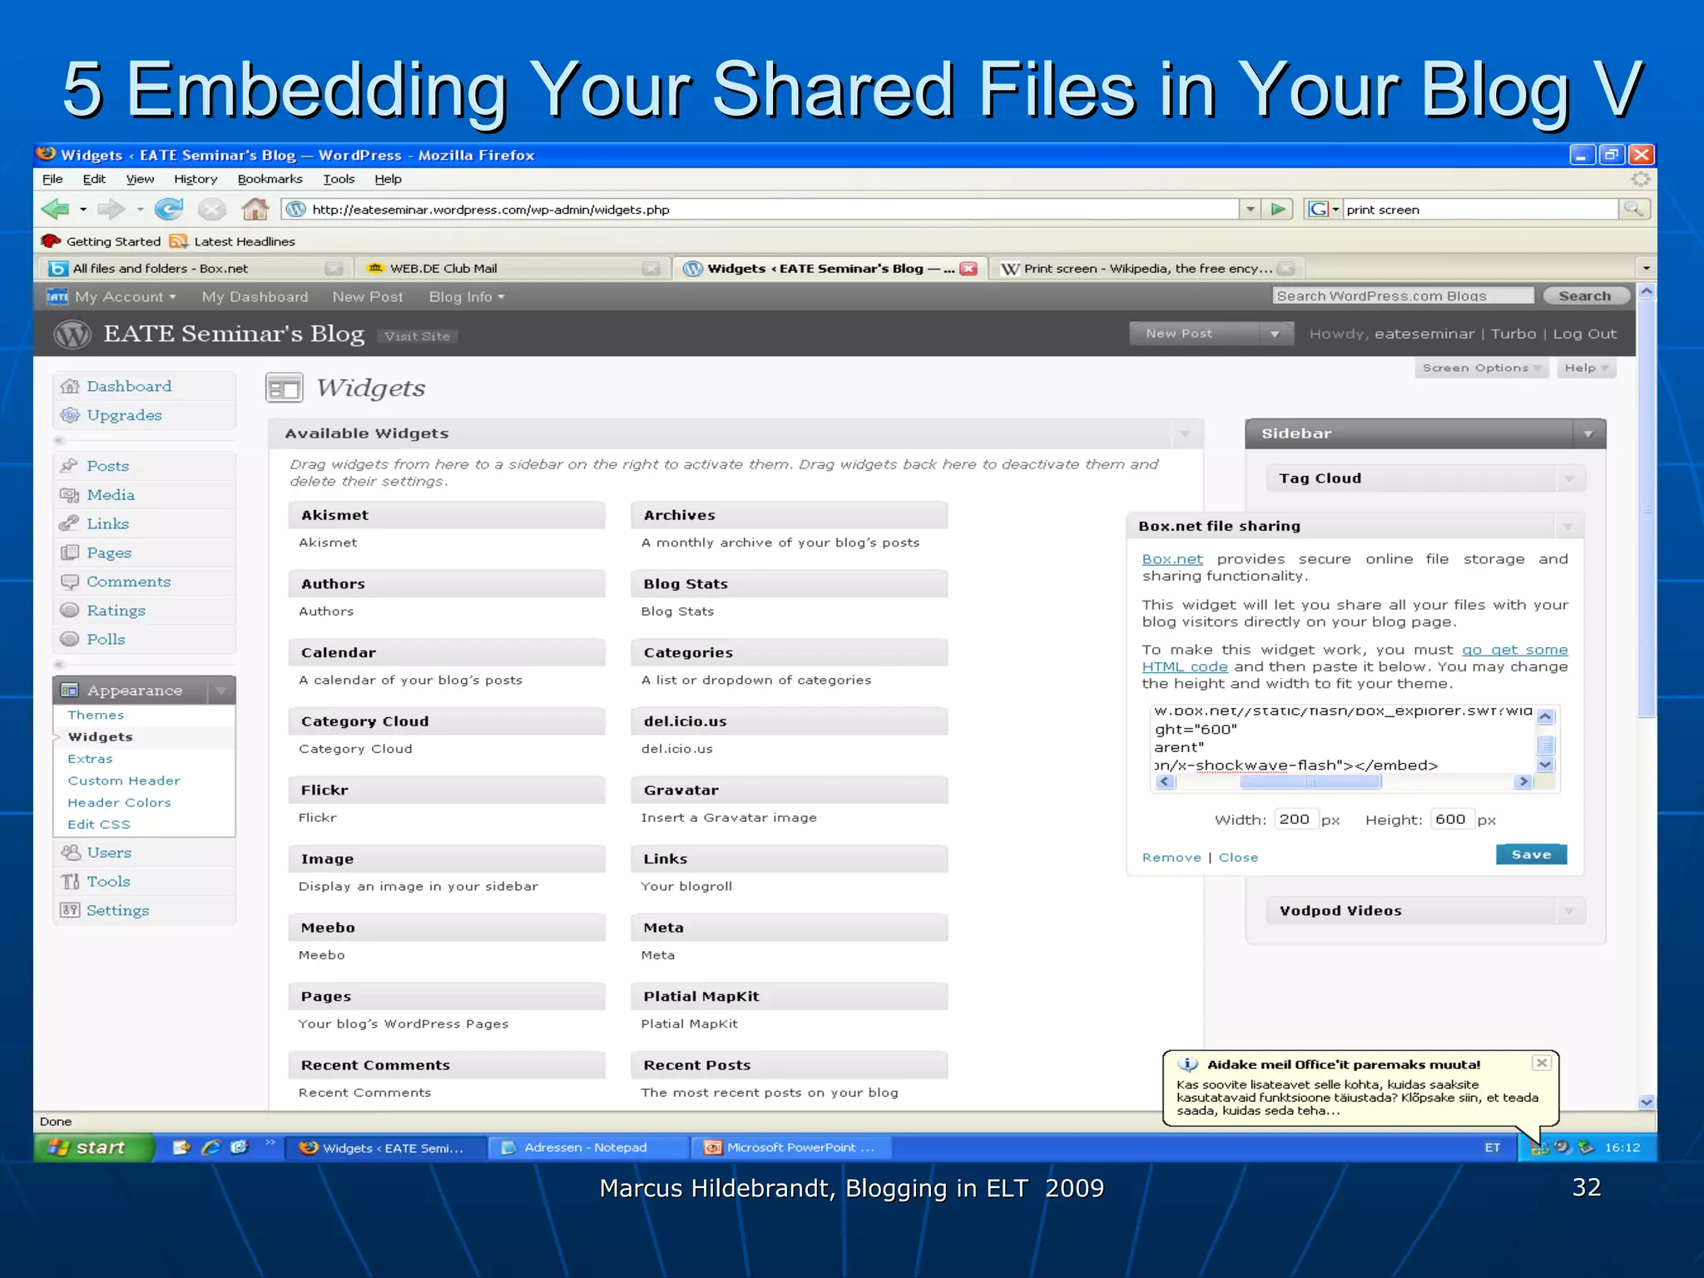1704x1278 pixels.
Task: Click the Remove link in Box.net widget
Action: click(x=1171, y=858)
